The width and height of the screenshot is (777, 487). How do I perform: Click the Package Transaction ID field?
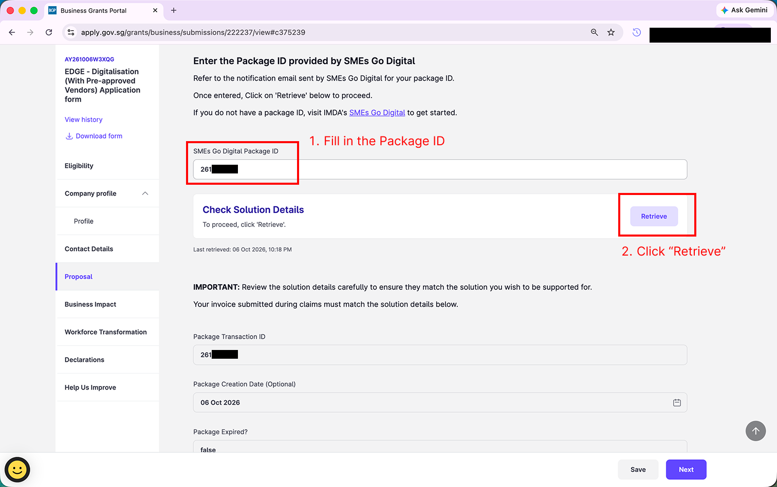click(x=440, y=355)
